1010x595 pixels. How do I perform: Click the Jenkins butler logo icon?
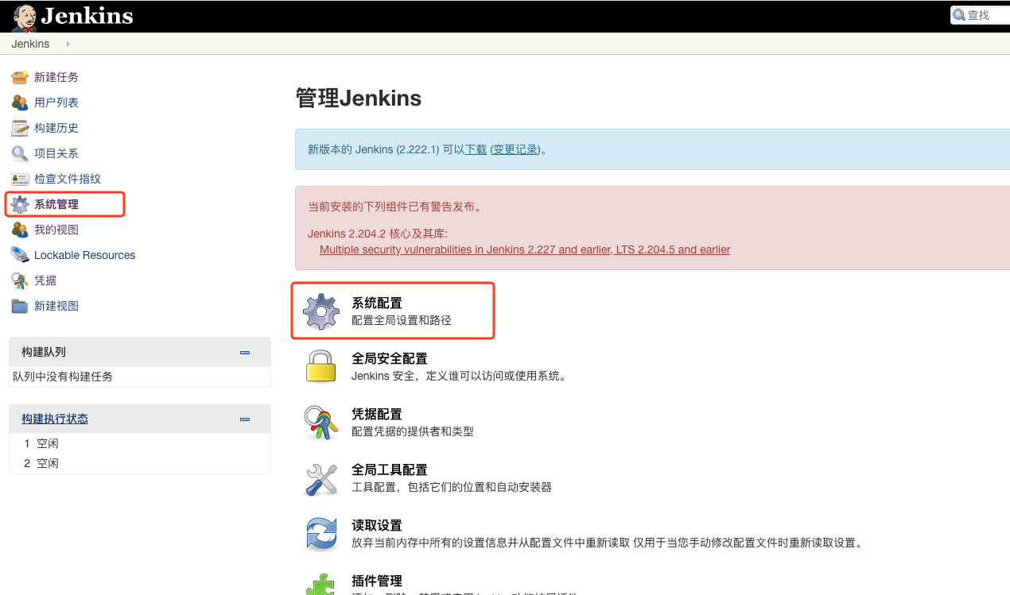pos(25,17)
